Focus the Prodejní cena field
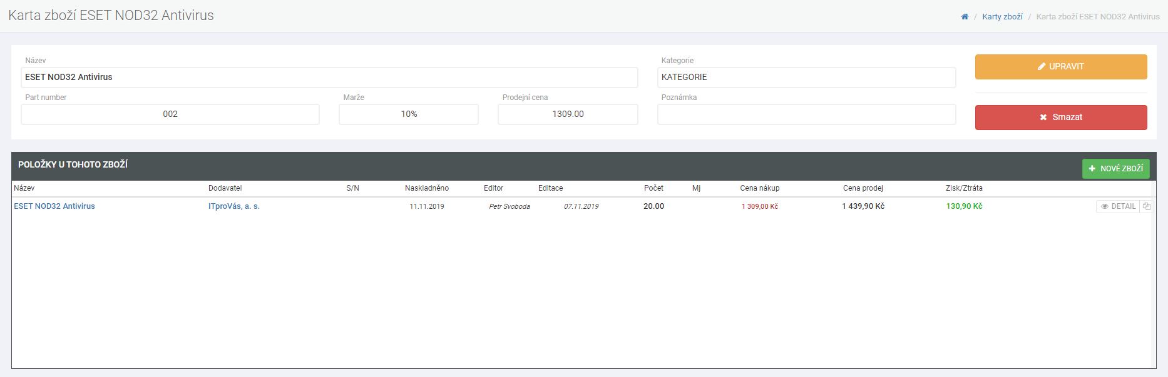 pyautogui.click(x=568, y=114)
